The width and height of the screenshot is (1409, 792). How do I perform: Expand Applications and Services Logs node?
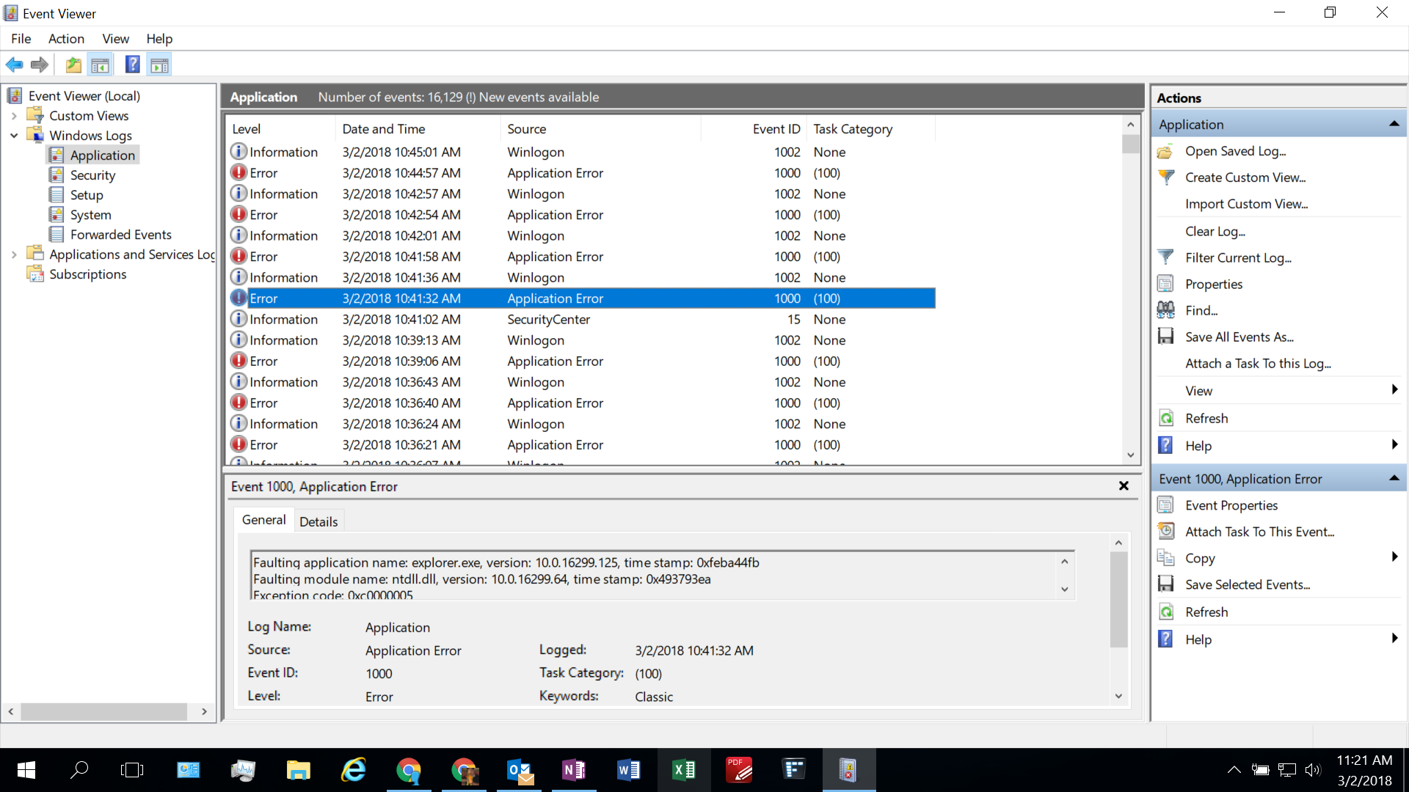(x=14, y=254)
